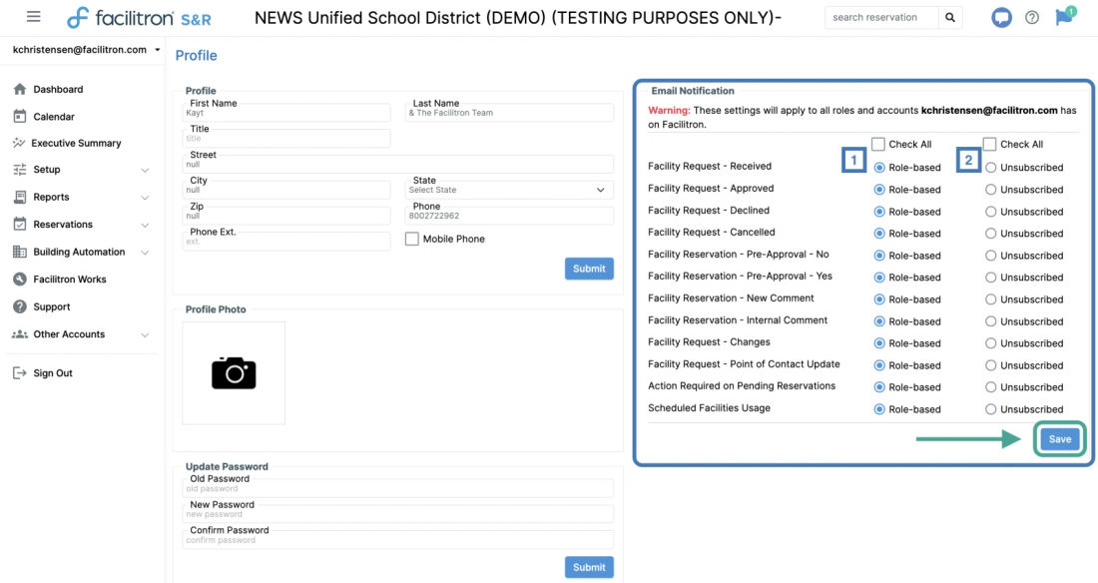Select Unsubscribed for Facility Request - Received
The height and width of the screenshot is (583, 1098).
pyautogui.click(x=991, y=168)
